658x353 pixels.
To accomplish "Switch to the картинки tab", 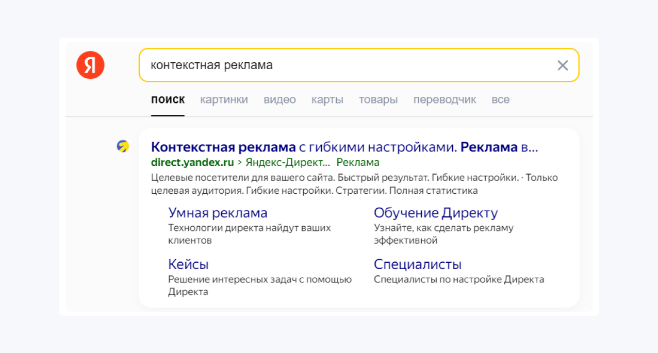I will 224,99.
